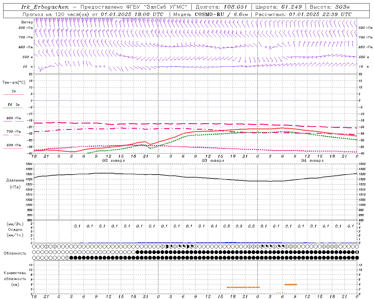Image resolution: width=374 pixels, height=299 pixels.
Task: Select the 03 января date label
Action: [x=213, y=161]
